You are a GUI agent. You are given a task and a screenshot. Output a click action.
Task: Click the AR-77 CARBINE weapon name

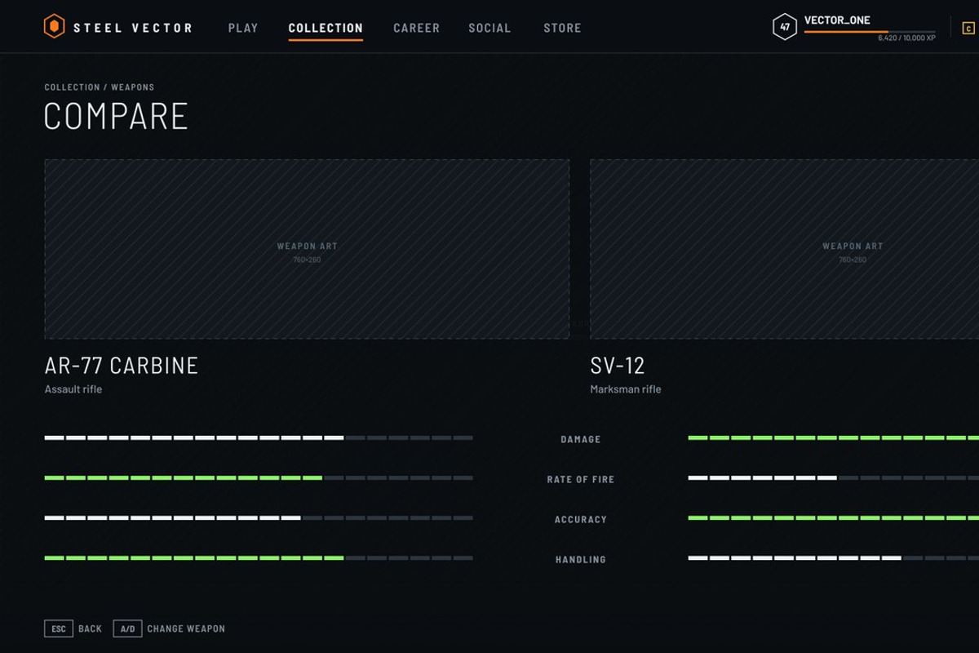point(122,365)
